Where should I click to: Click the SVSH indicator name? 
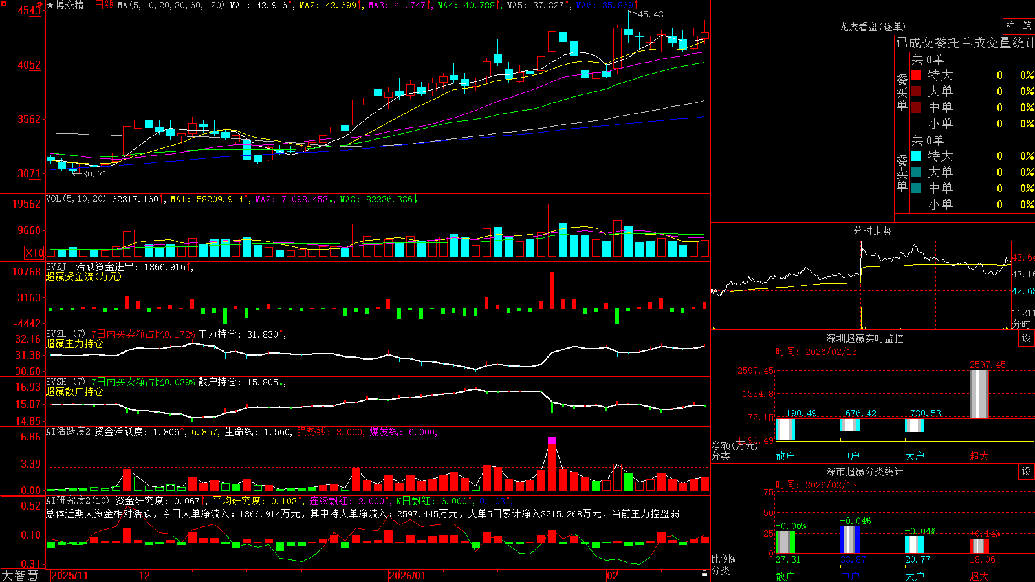pos(56,382)
